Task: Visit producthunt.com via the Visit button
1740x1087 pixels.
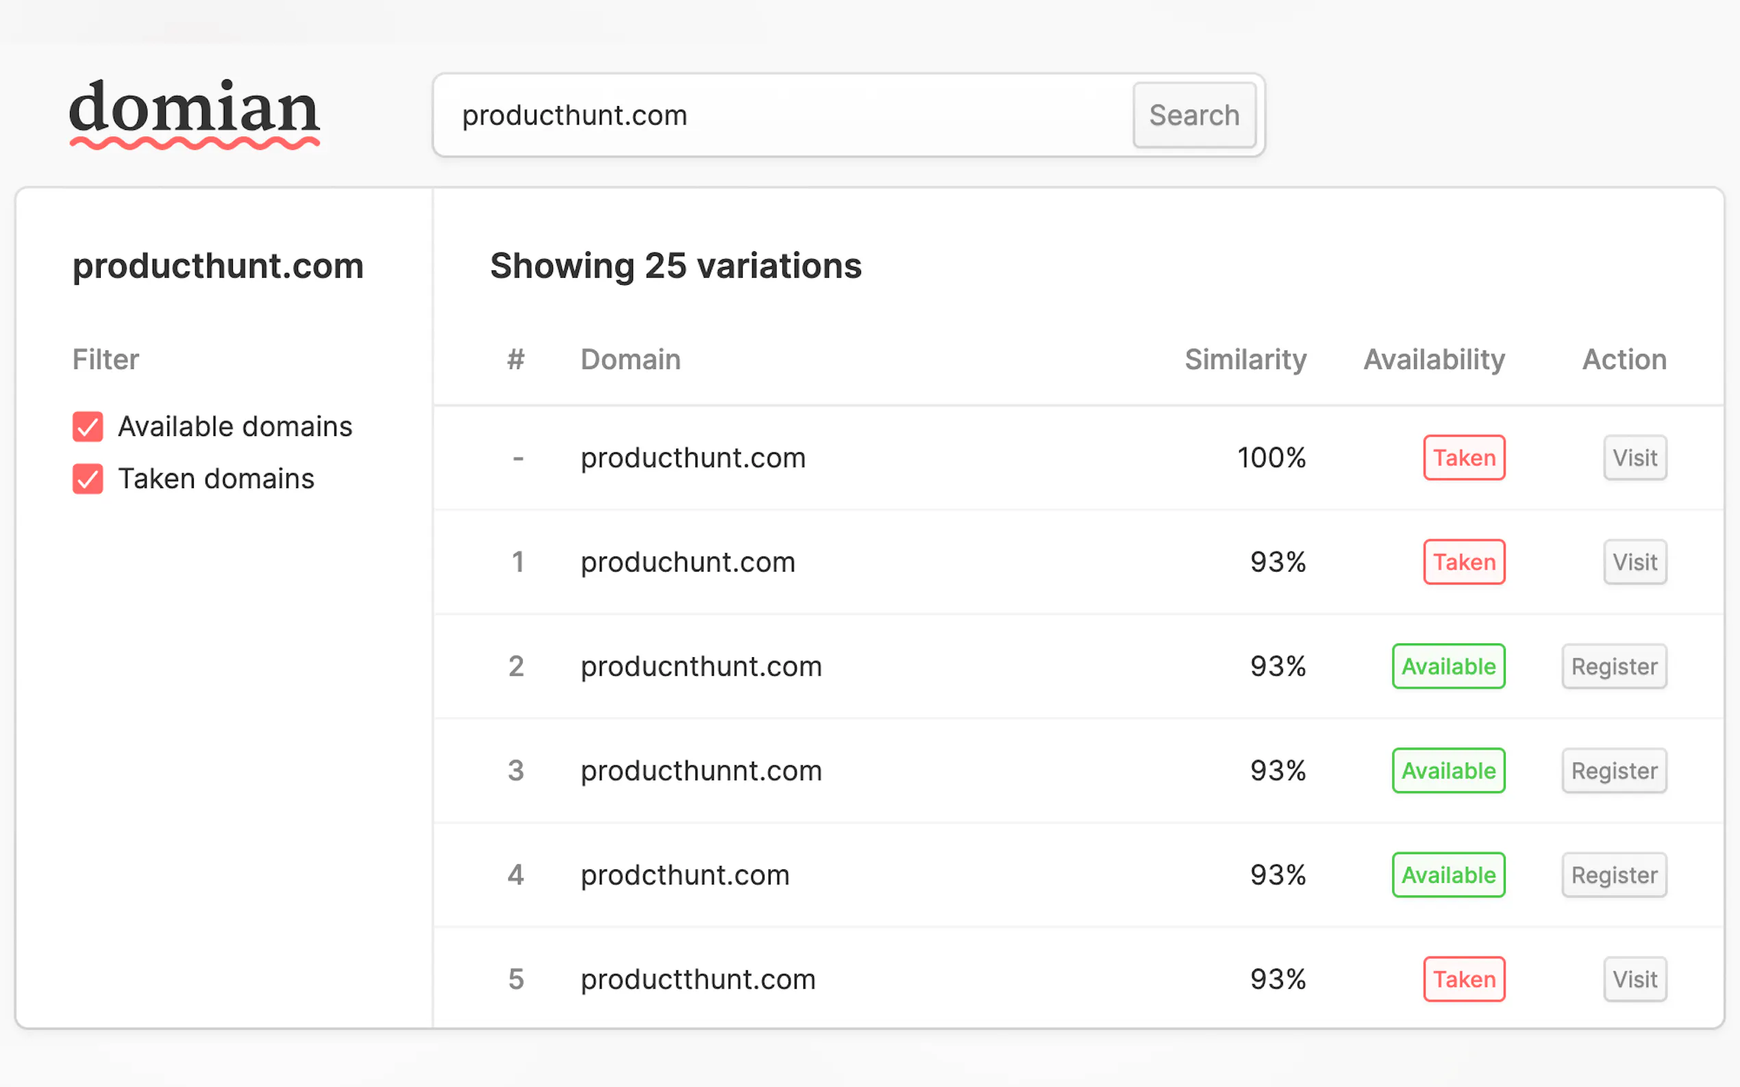Action: pos(1635,457)
